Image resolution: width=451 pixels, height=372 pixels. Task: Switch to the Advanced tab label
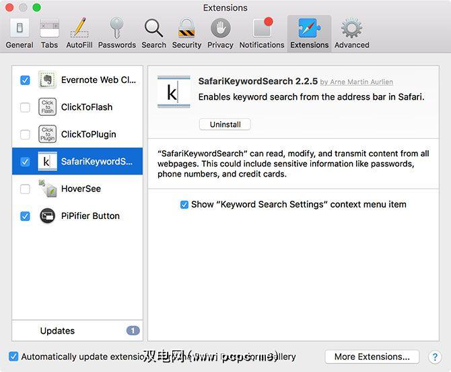[x=352, y=45]
